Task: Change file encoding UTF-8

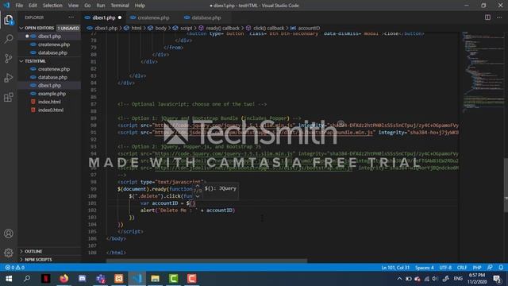Action: pyautogui.click(x=445, y=268)
